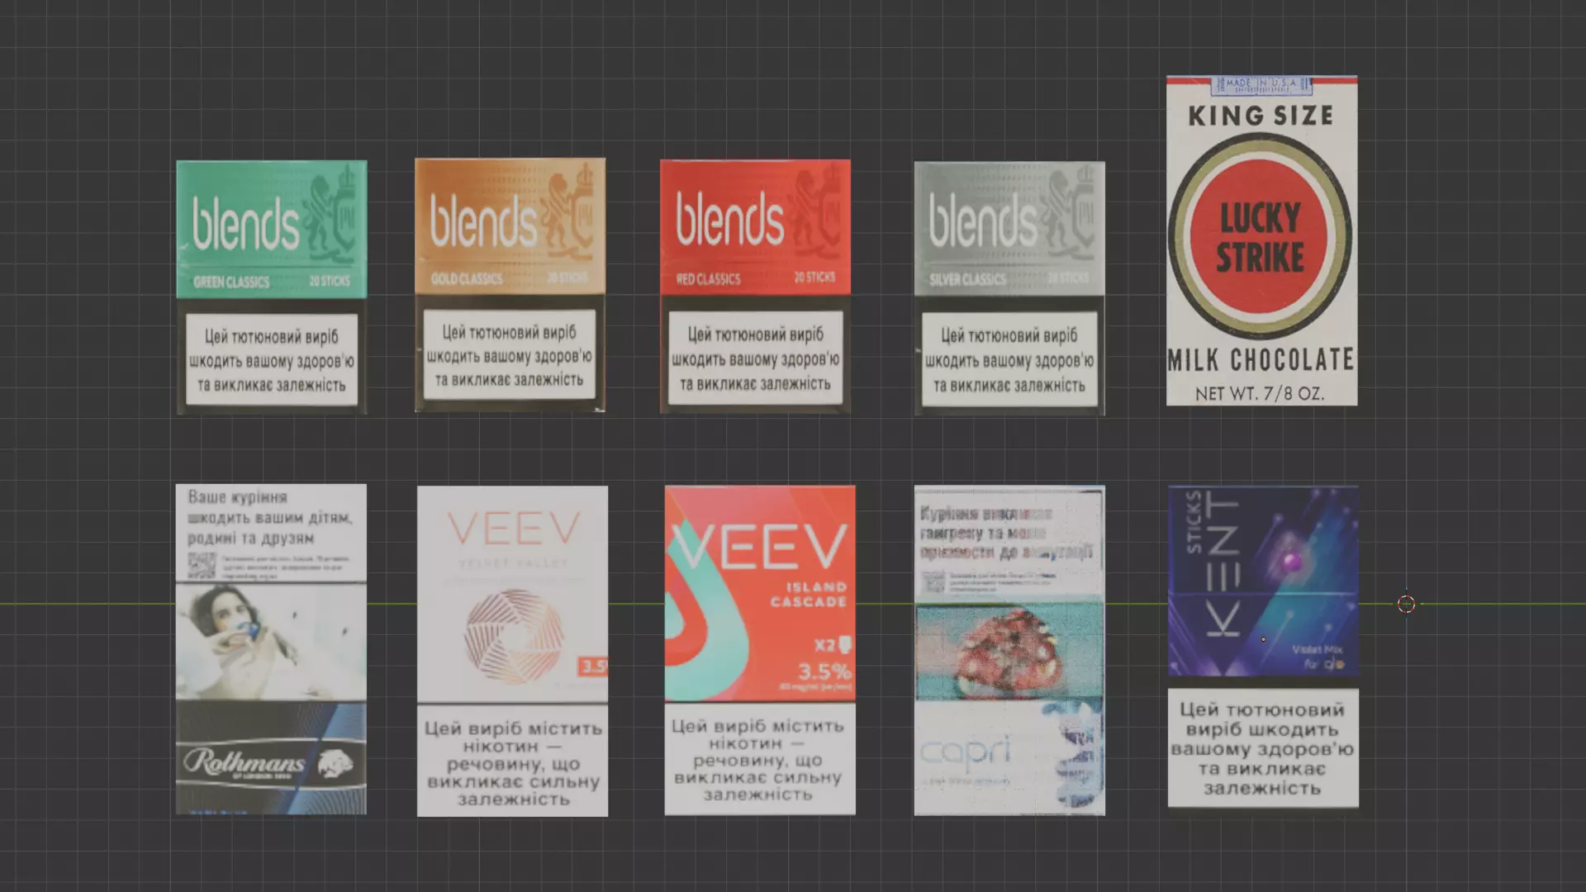1586x892 pixels.
Task: Select the blends Red Classics pack
Action: tap(755, 287)
